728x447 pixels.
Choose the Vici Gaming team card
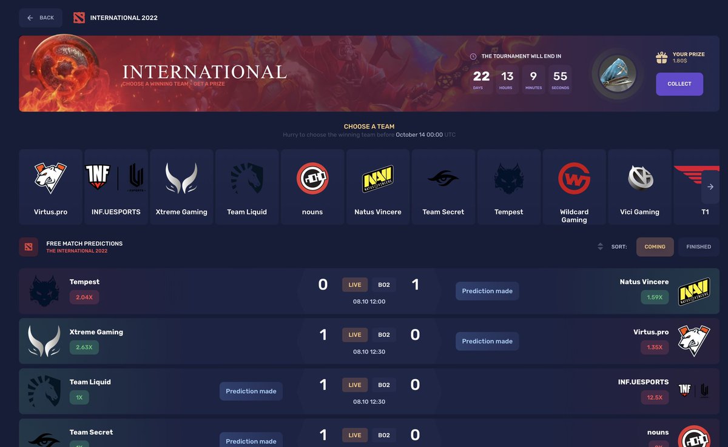coord(640,187)
